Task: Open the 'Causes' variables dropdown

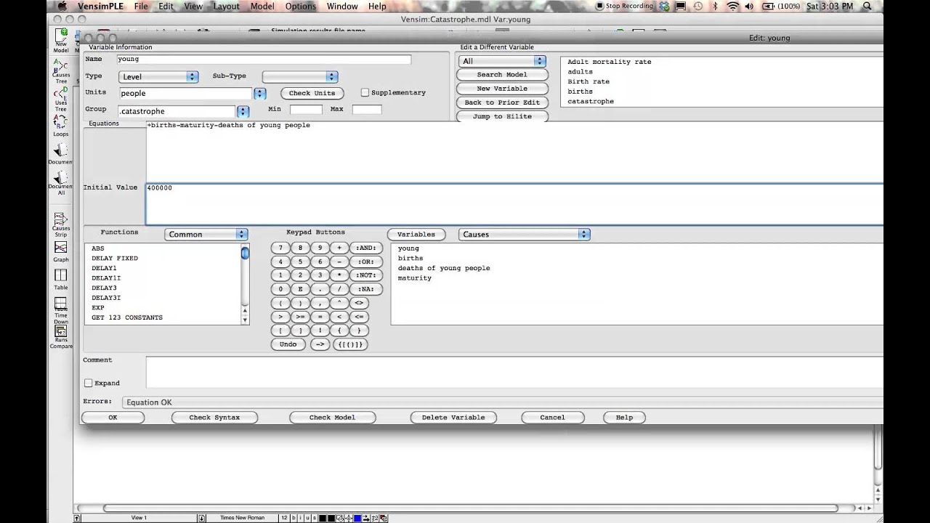Action: pyautogui.click(x=524, y=234)
